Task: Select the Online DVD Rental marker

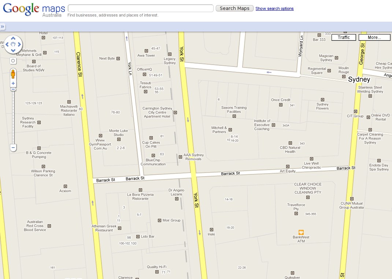Action: pyautogui.click(x=368, y=117)
